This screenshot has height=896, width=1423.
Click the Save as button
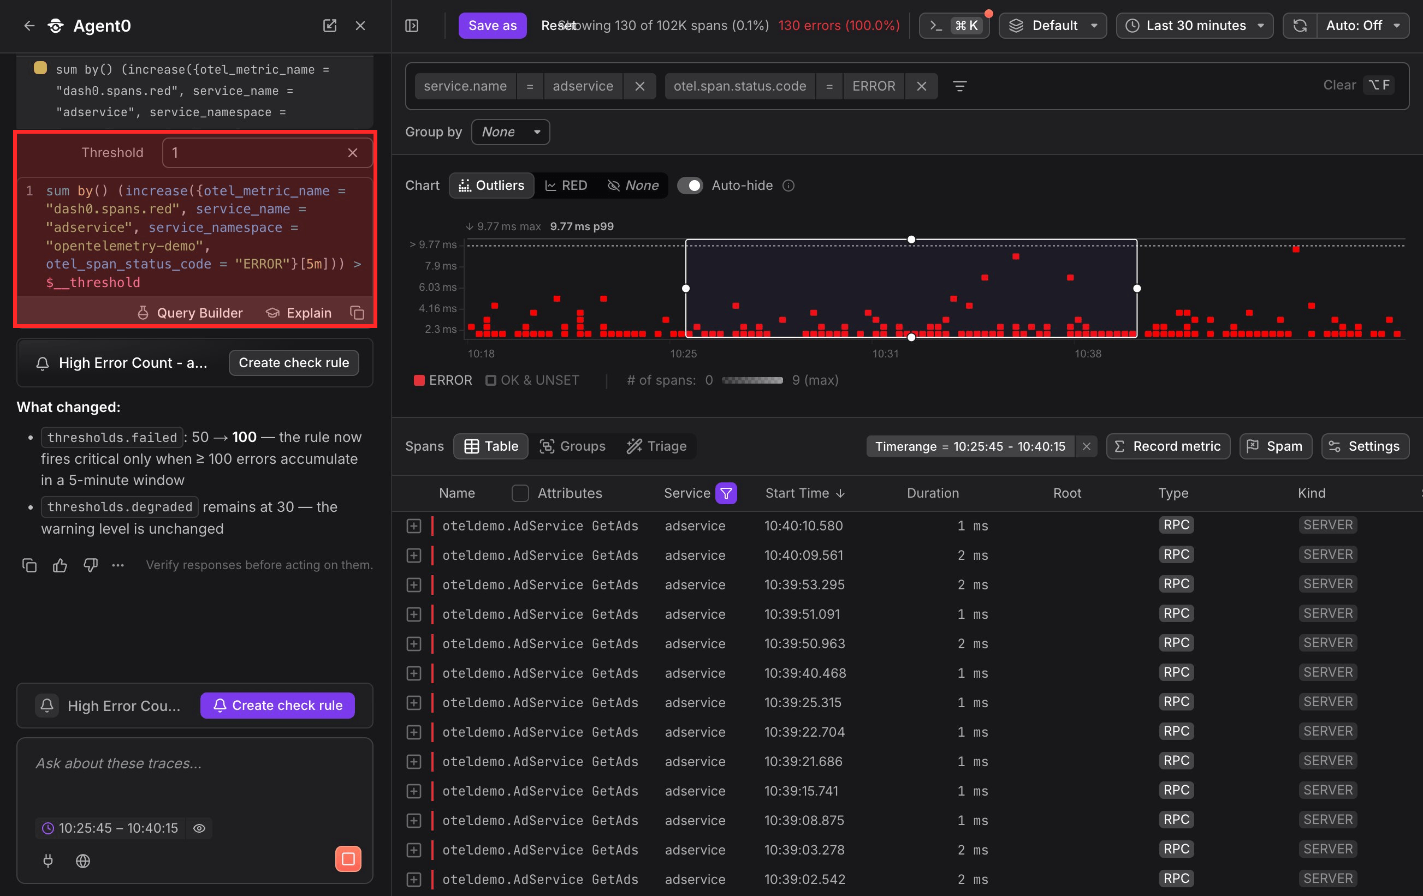click(x=492, y=26)
